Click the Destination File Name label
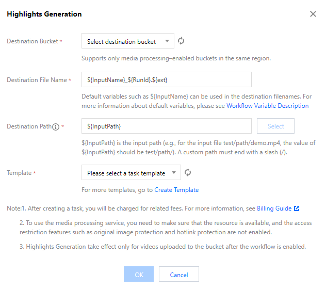This screenshot has width=326, height=290. [x=37, y=80]
